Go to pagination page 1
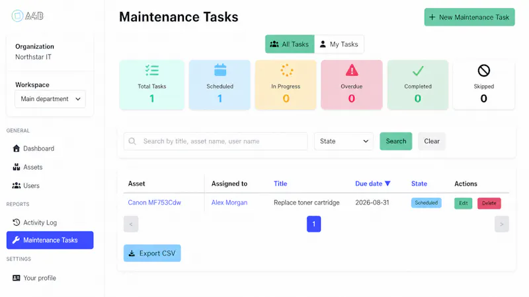The width and height of the screenshot is (529, 297). point(313,224)
